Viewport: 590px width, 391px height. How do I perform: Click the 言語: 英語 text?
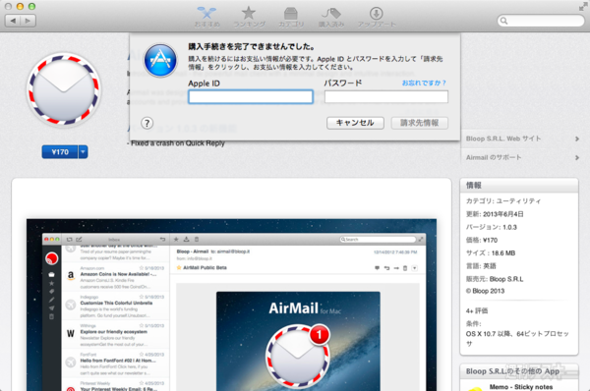pos(481,266)
